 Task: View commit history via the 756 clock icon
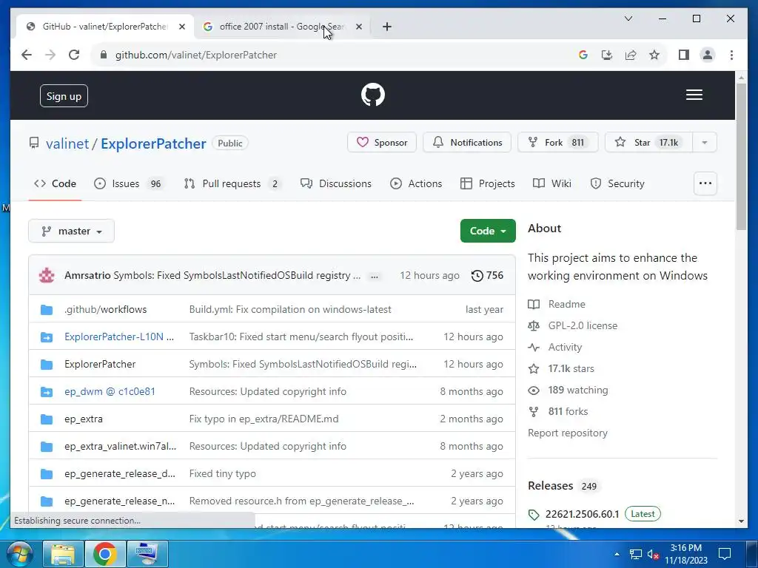coord(487,275)
